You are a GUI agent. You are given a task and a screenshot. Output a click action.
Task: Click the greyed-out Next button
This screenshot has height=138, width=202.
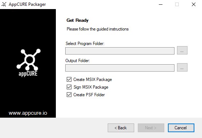[x=151, y=128]
